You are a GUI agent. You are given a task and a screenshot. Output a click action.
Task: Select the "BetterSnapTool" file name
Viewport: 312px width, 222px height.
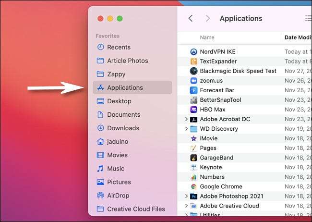[x=220, y=100]
